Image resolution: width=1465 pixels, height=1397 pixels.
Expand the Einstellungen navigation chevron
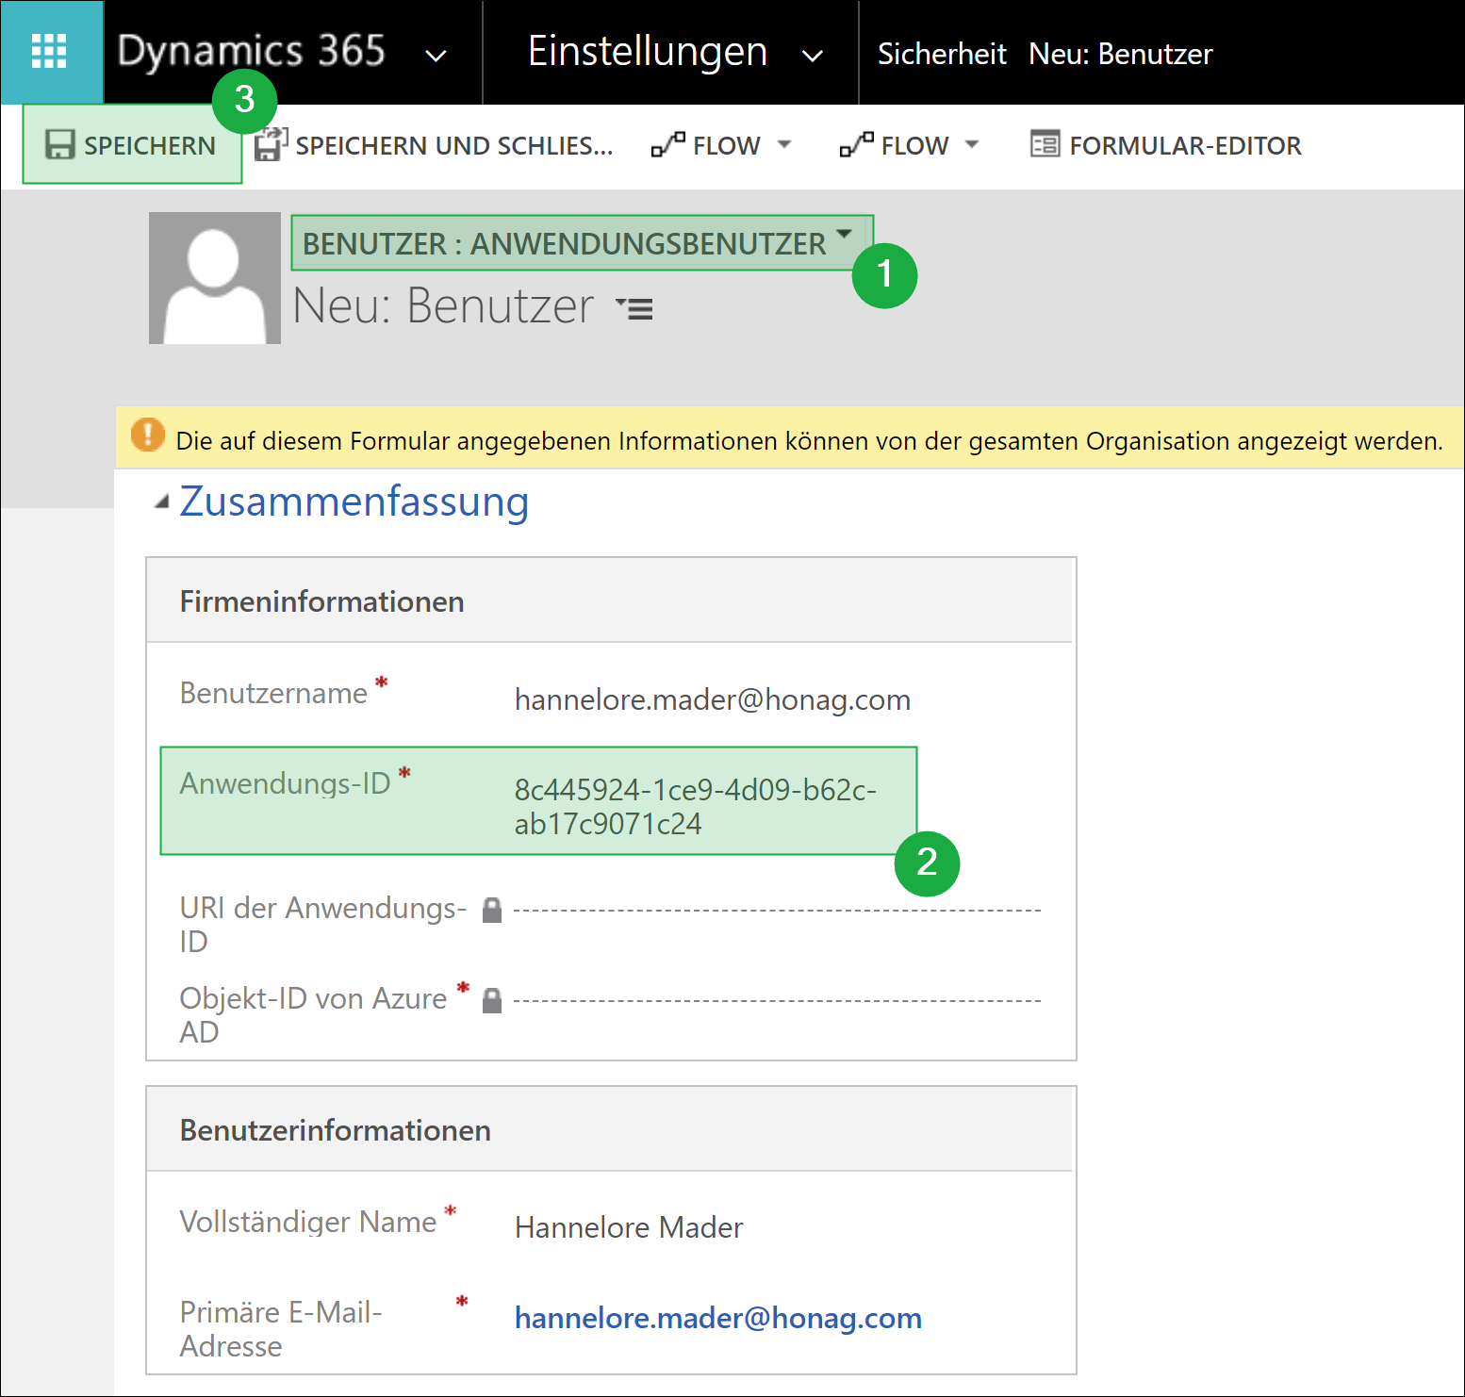tap(812, 56)
